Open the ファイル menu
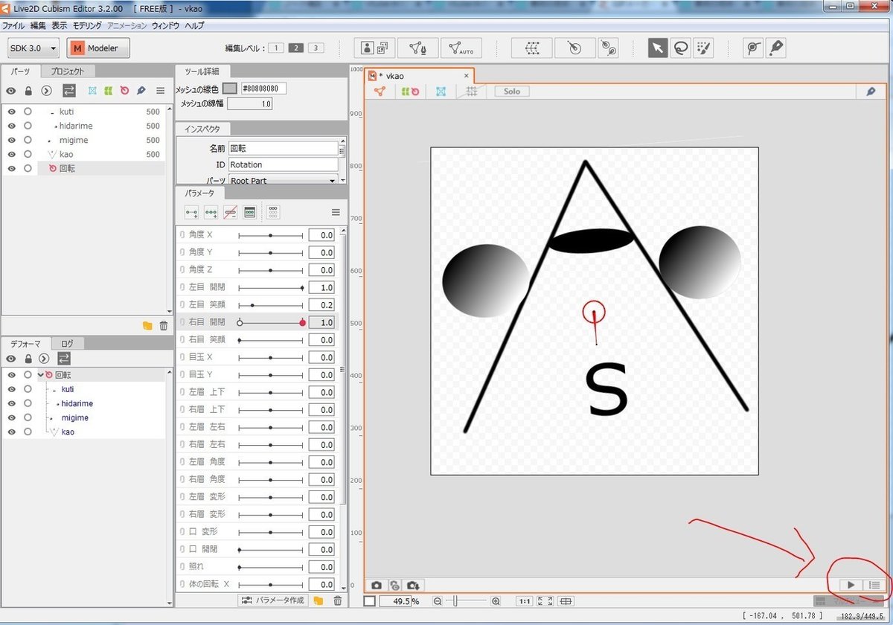Image resolution: width=893 pixels, height=625 pixels. point(14,25)
